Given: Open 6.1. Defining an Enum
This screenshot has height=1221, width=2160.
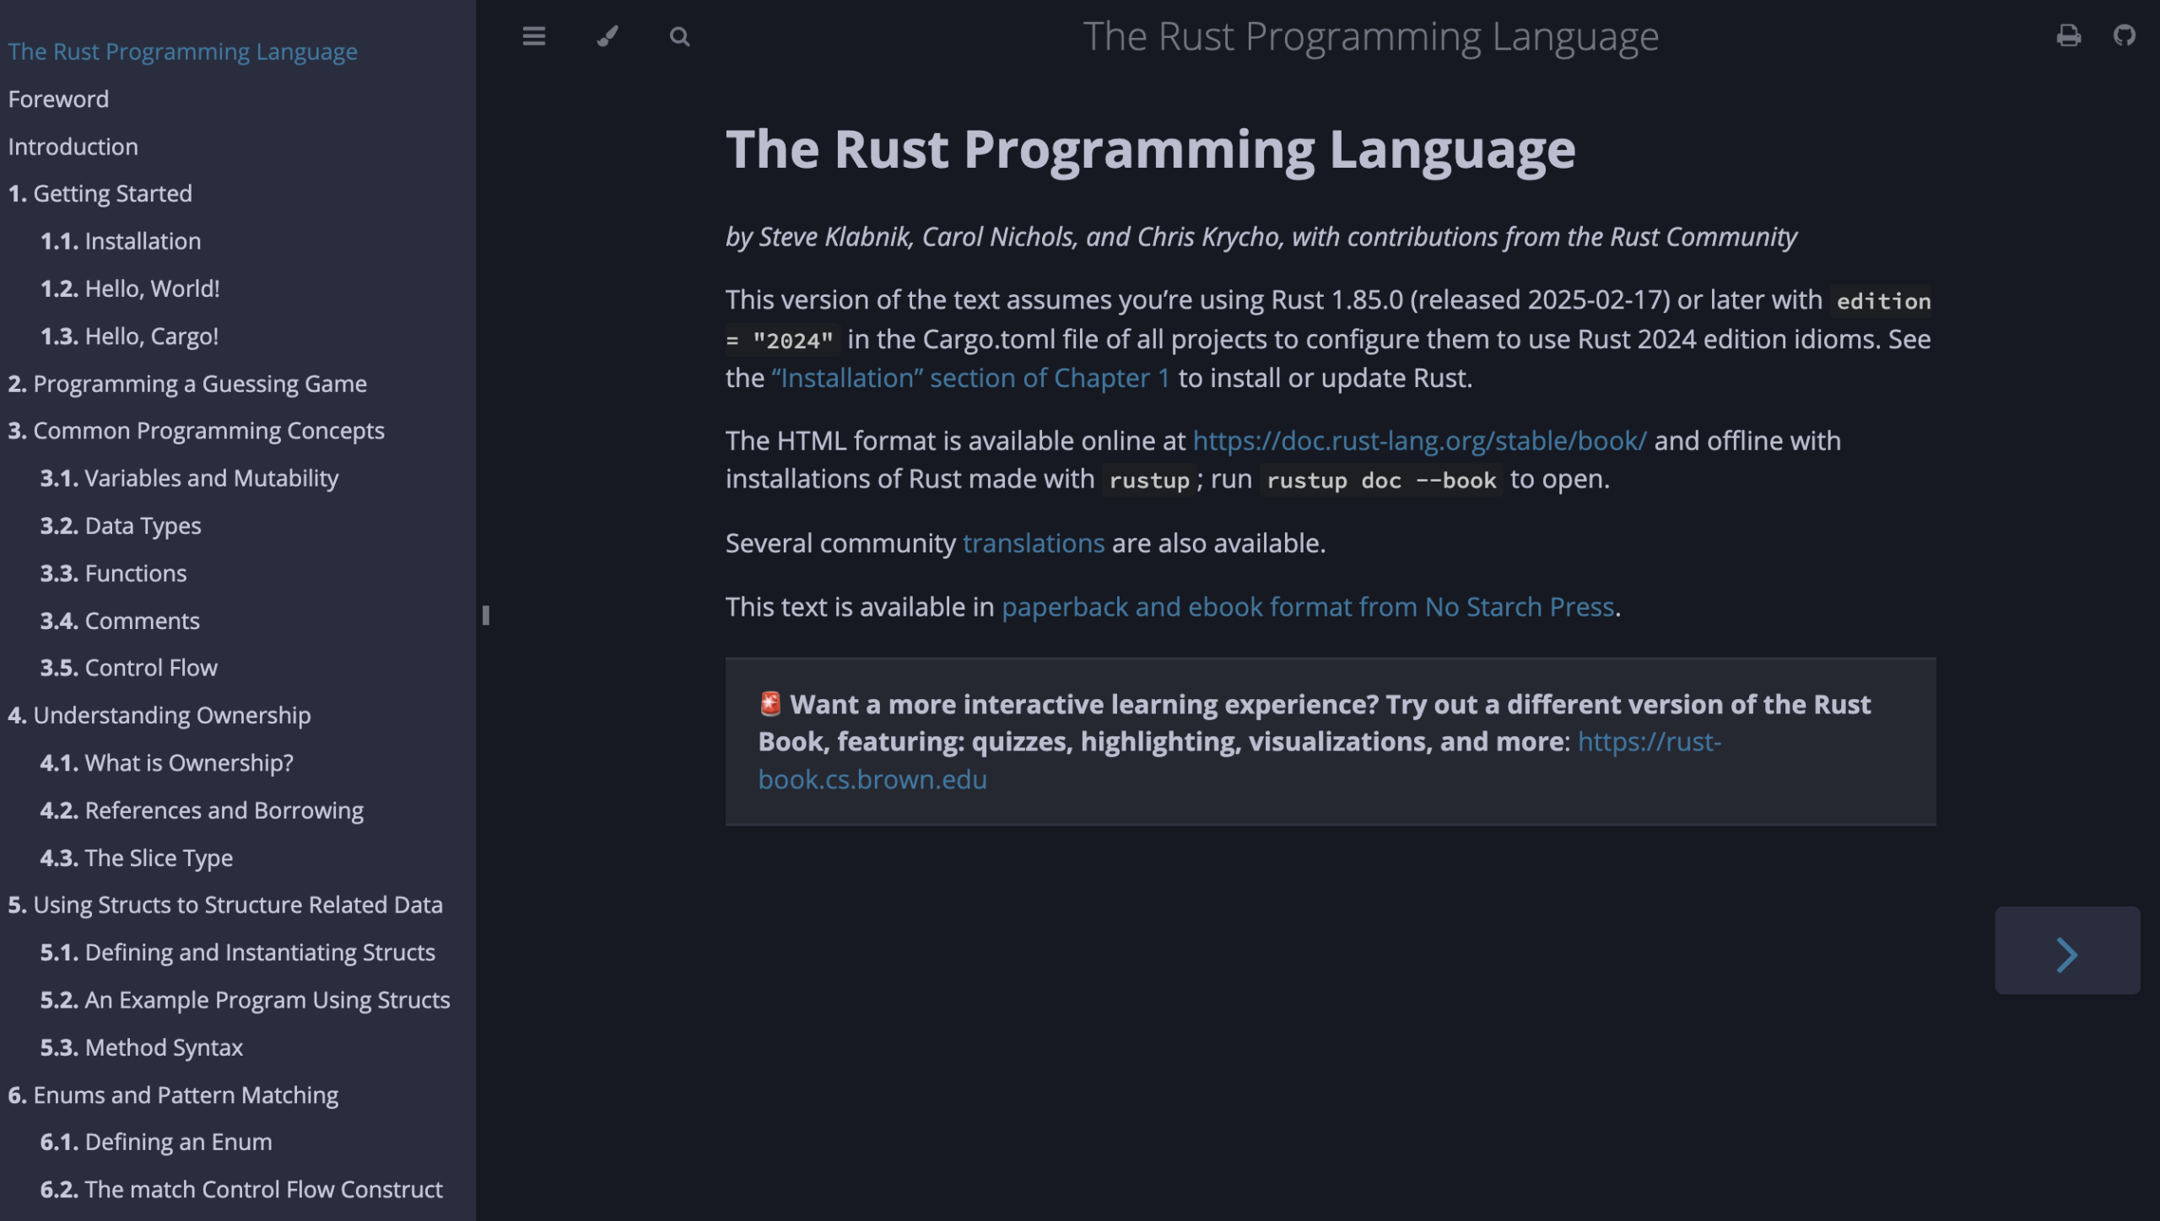Looking at the screenshot, I should (156, 1142).
